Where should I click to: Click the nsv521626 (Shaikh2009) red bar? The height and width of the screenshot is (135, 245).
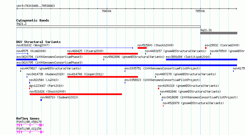pyautogui.click(x=76, y=94)
